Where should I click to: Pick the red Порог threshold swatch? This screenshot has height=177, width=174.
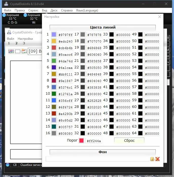point(81,141)
